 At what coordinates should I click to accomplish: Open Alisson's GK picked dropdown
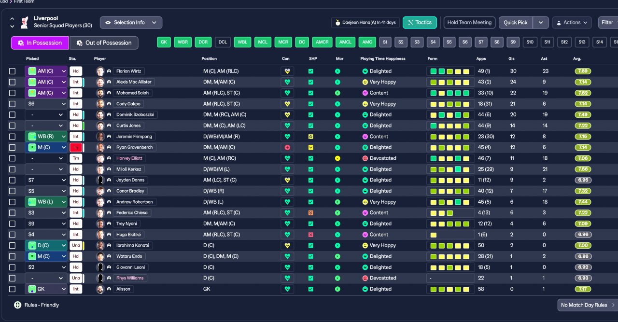(x=46, y=289)
